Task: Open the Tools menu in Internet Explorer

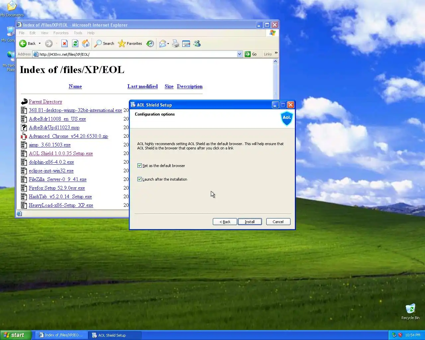Action: [x=78, y=33]
